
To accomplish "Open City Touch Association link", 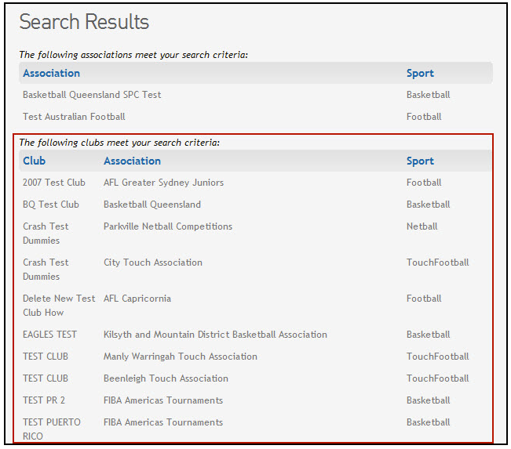I will [153, 263].
